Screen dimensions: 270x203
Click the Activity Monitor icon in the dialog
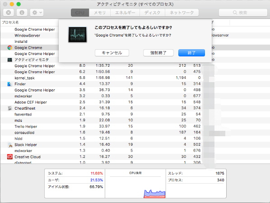pos(78,34)
